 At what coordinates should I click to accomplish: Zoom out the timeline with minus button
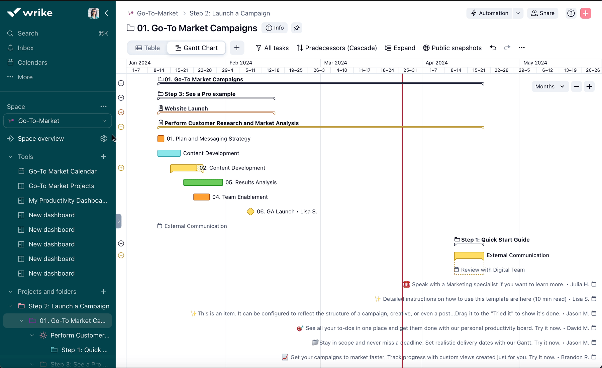click(x=576, y=86)
